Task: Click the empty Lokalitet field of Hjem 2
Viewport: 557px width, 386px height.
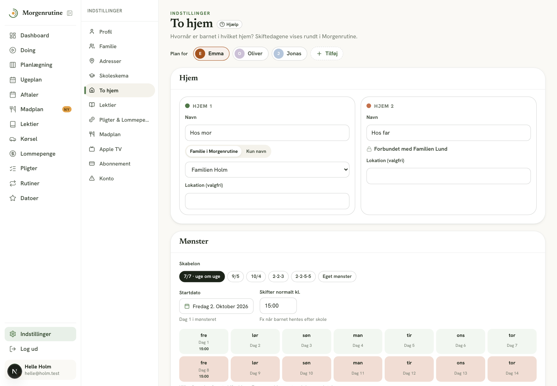Action: (448, 176)
